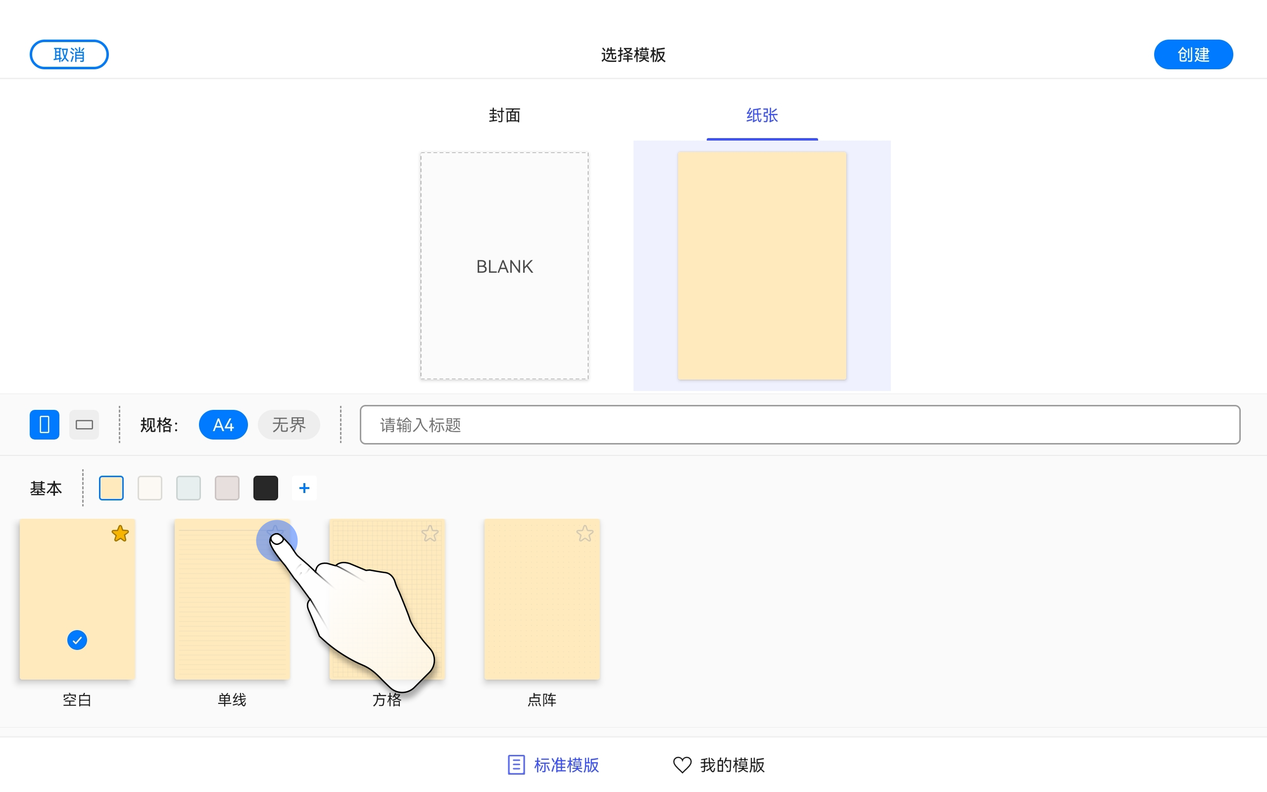This screenshot has height=792, width=1267.
Task: Add a custom color with plus icon
Action: 304,488
